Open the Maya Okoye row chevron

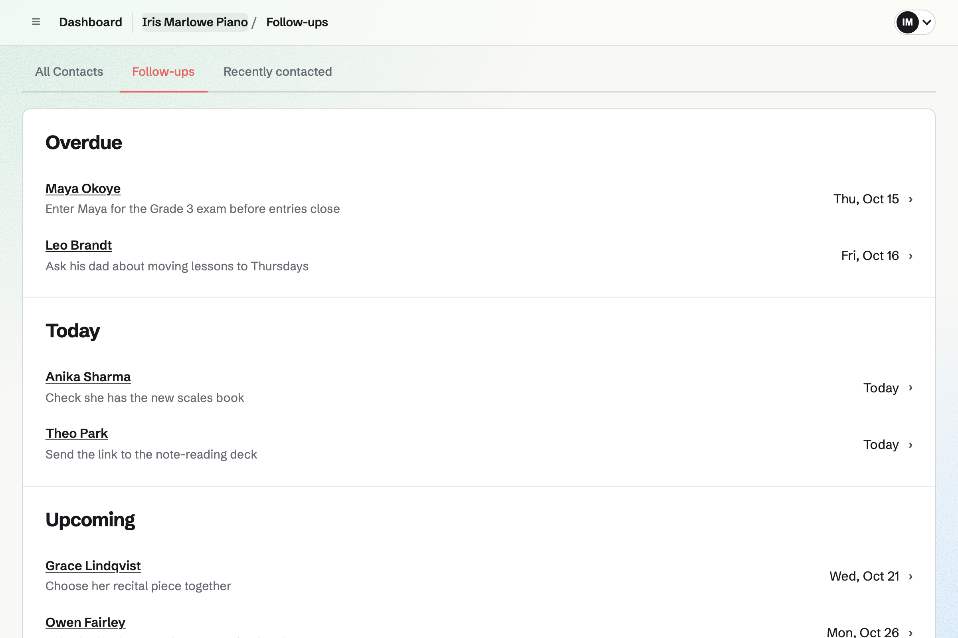click(911, 199)
